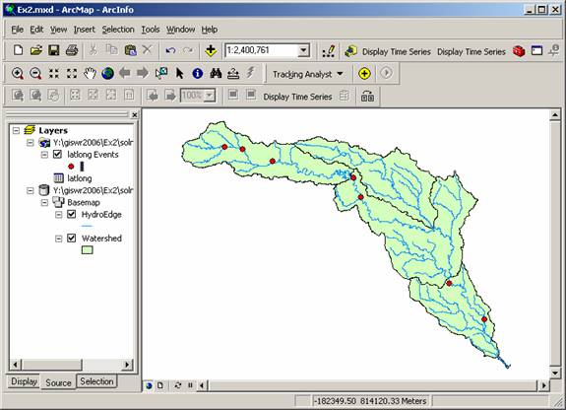Toggle HydroEdge layer visibility checkbox
This screenshot has width=566, height=410.
coord(72,215)
